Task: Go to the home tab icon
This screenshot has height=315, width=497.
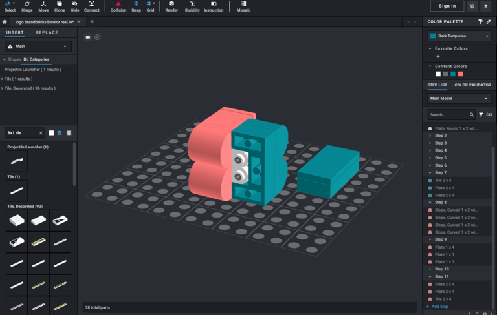Action: click(x=5, y=22)
